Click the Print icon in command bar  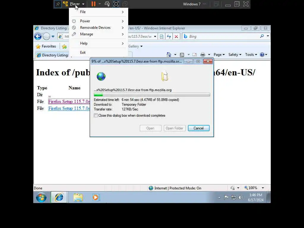pyautogui.click(x=203, y=55)
